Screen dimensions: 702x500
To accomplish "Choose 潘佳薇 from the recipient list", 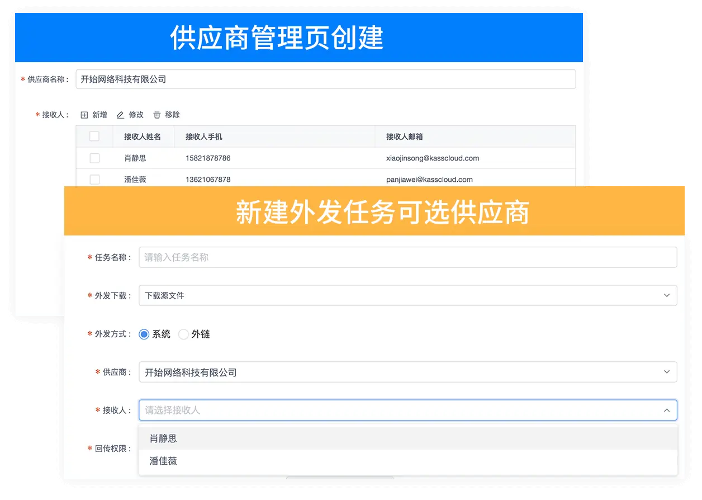I will tap(163, 461).
